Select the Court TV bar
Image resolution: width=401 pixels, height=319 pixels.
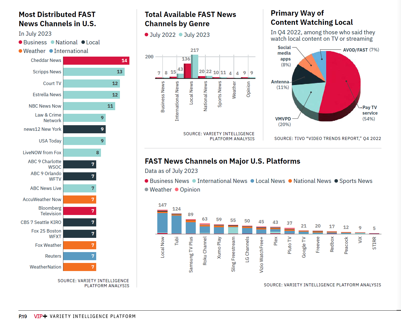coord(91,83)
